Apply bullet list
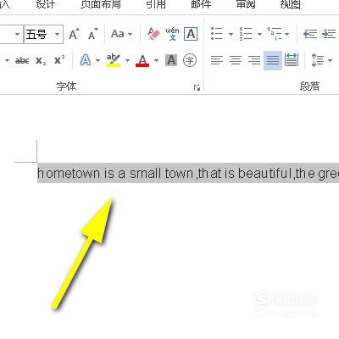This screenshot has height=339, width=339. (217, 34)
